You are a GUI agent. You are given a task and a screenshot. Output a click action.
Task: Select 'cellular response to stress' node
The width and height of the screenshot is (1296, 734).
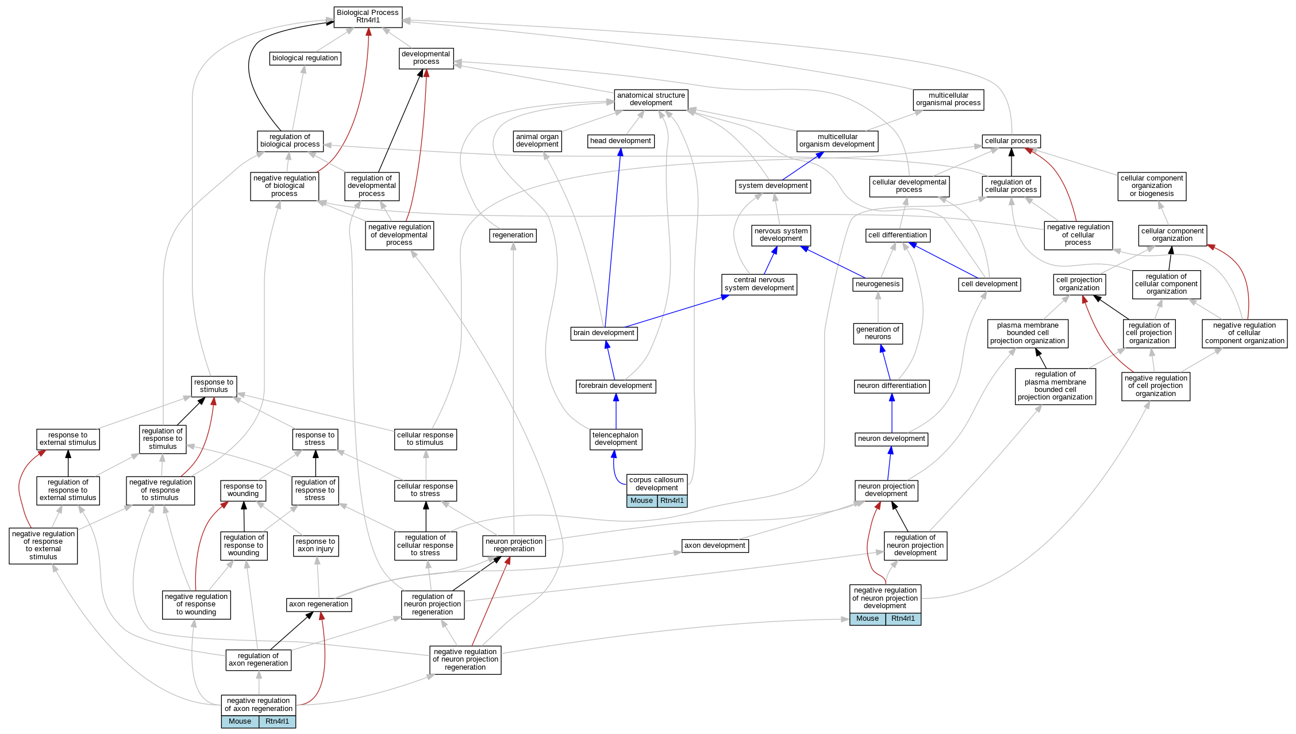tap(425, 490)
